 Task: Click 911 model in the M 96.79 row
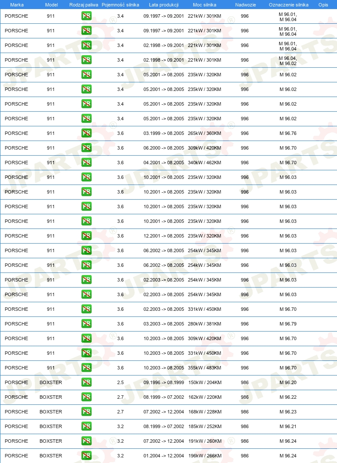[51, 324]
